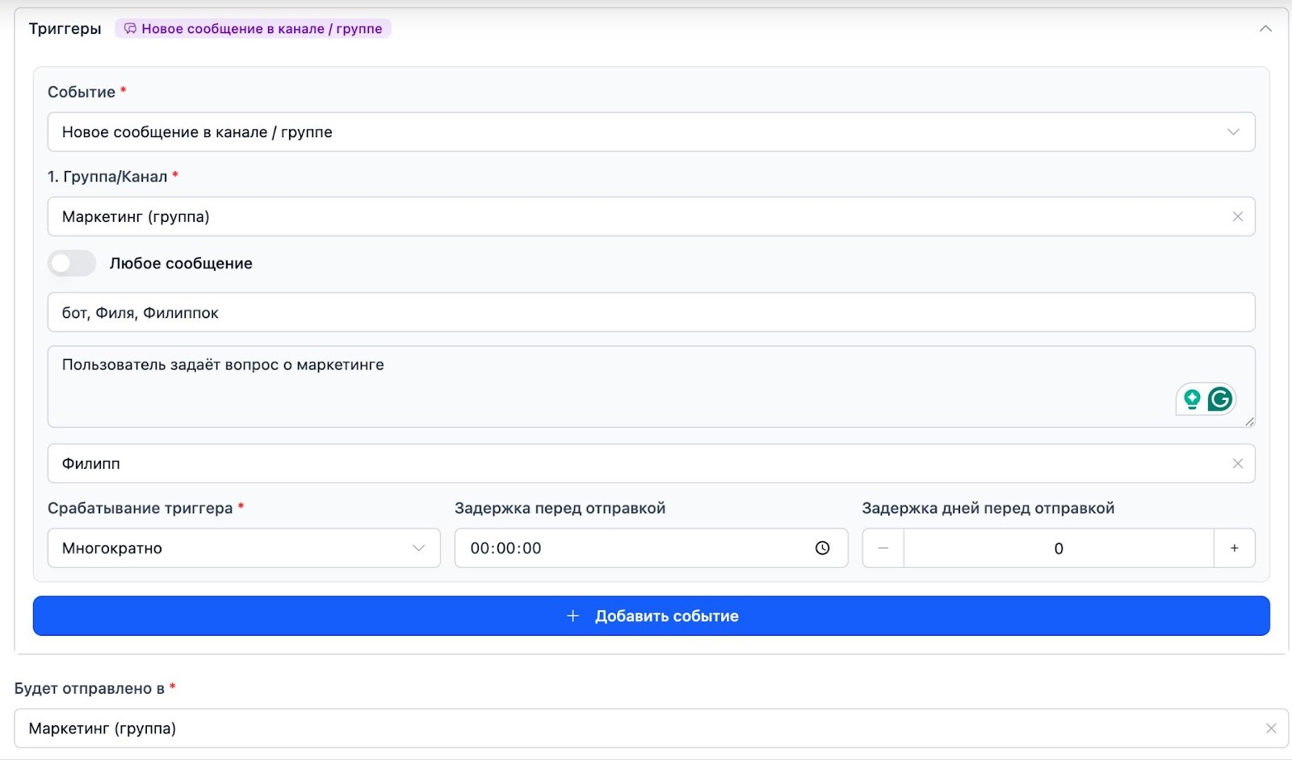Image resolution: width=1292 pixels, height=760 pixels.
Task: Clear the Будет отправлено в selection
Action: click(1270, 729)
